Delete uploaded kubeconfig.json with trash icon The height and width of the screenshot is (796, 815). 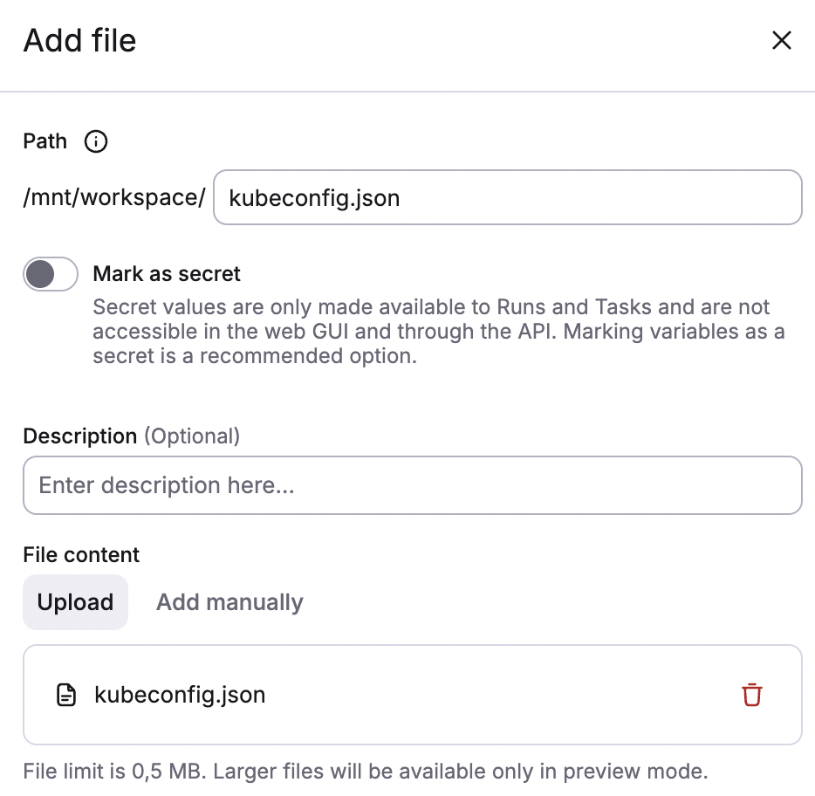coord(751,695)
